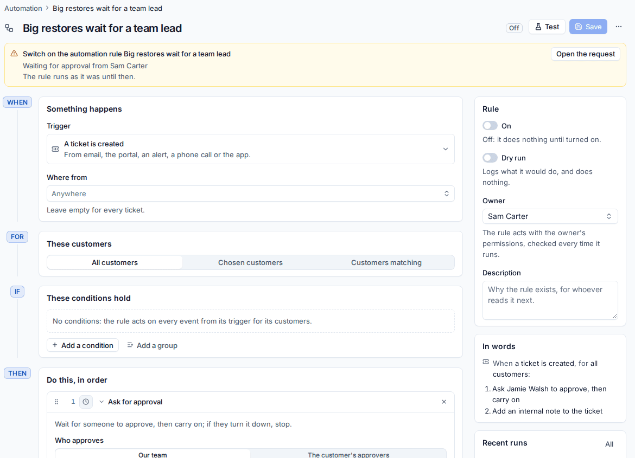Click the Off status badge
The width and height of the screenshot is (635, 458).
point(514,28)
